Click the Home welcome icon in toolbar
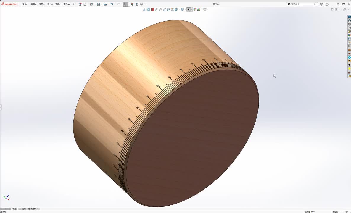This screenshot has width=351, height=213. 80,4
